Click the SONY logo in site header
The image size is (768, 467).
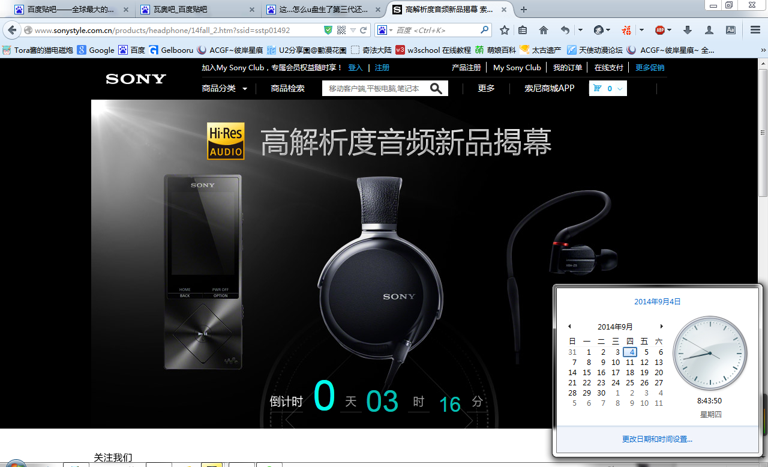coord(136,79)
